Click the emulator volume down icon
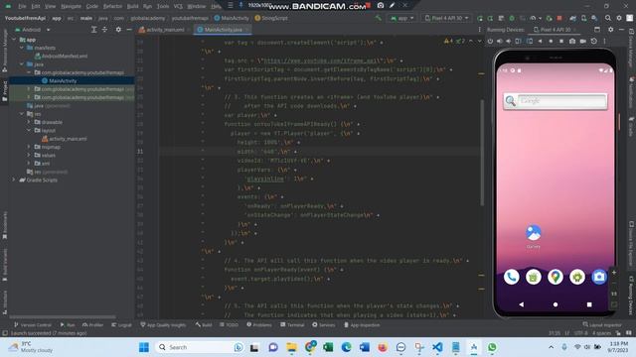636x357 pixels. point(508,42)
